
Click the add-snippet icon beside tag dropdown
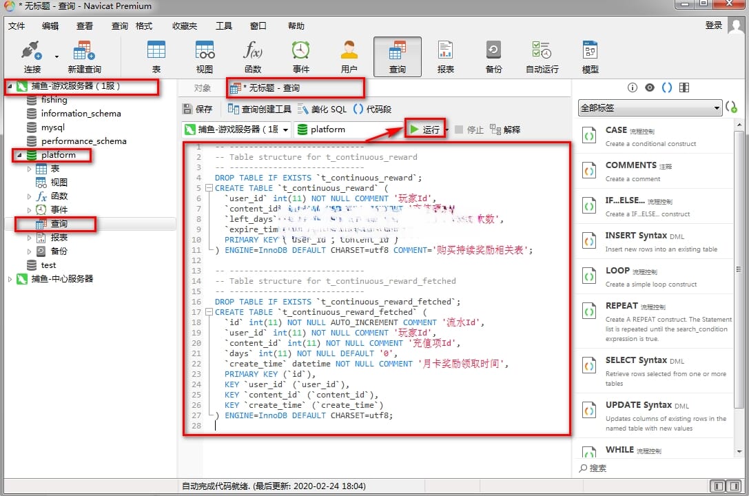(731, 107)
